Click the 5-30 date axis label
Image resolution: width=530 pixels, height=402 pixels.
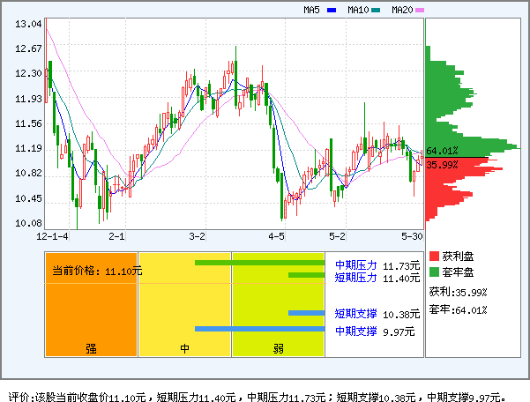[412, 236]
